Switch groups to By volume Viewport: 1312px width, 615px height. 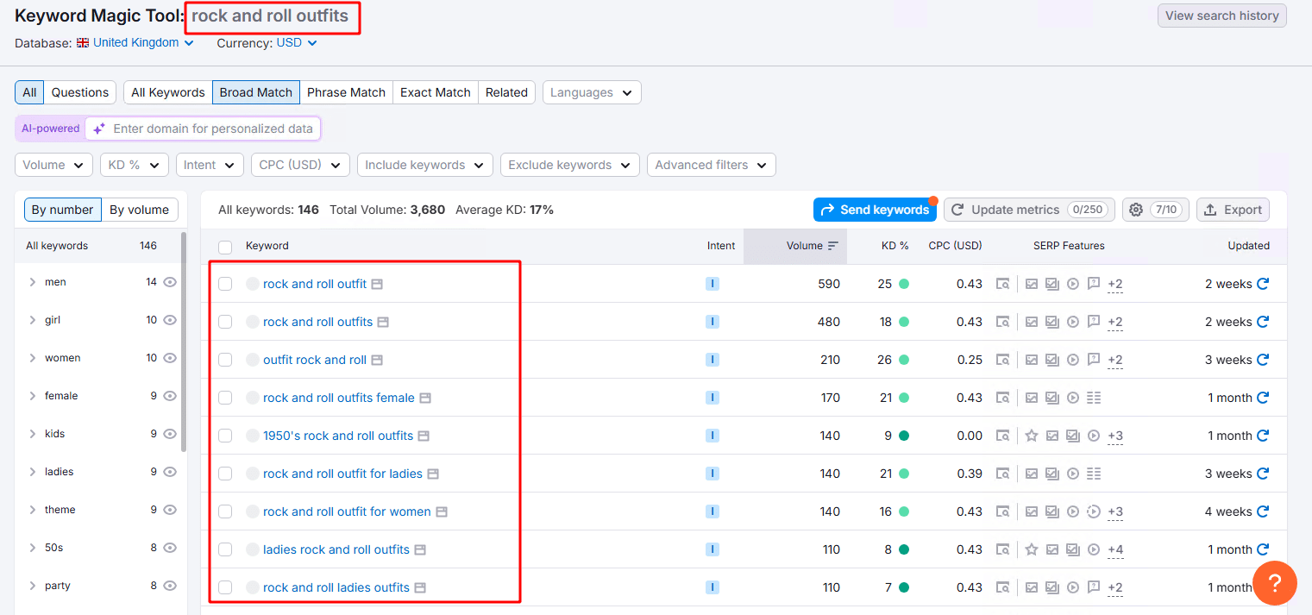point(140,210)
